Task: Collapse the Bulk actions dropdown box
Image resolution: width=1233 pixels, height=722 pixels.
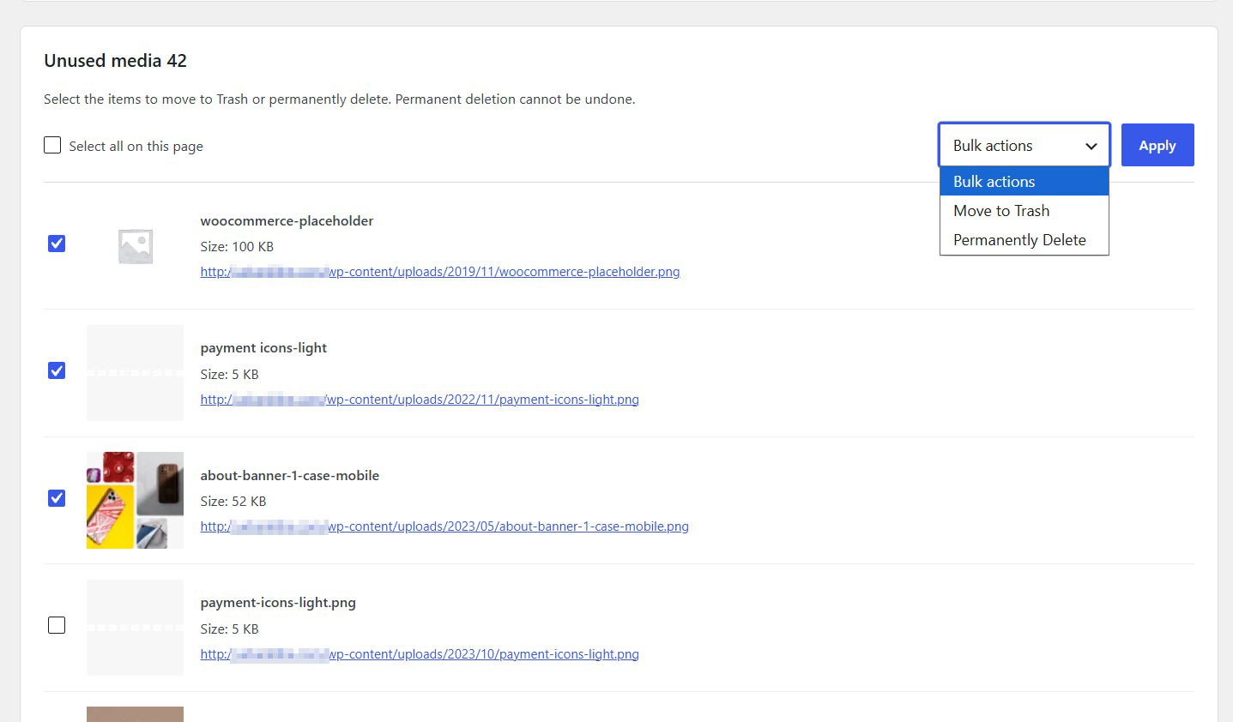Action: point(1024,145)
